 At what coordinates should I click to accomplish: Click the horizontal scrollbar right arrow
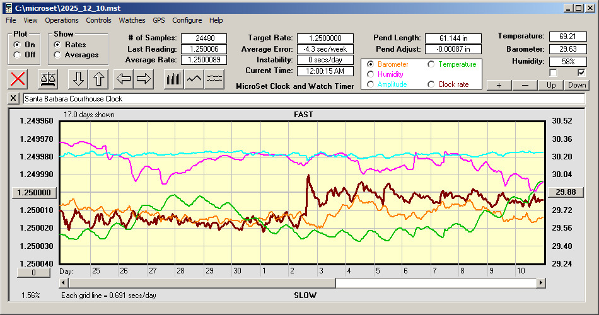540,283
